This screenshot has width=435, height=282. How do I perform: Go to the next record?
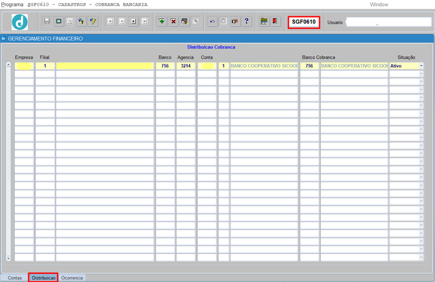(133, 21)
